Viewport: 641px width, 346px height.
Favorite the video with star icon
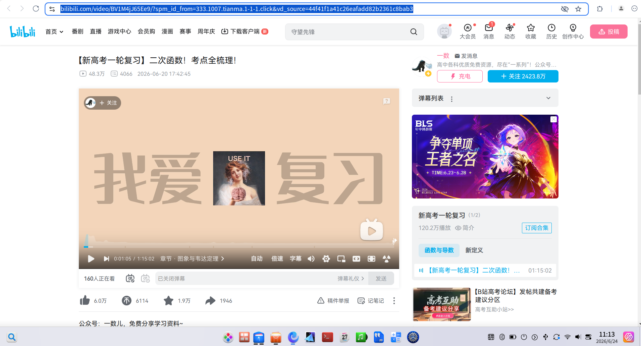point(168,300)
